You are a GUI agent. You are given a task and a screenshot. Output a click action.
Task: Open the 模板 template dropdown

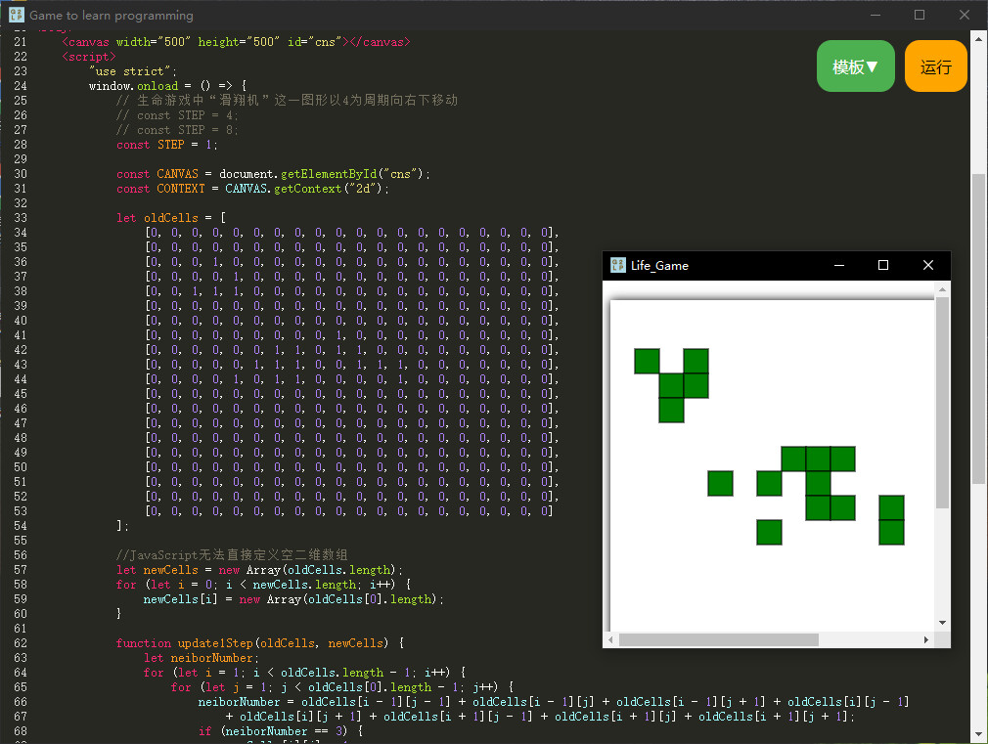(855, 66)
